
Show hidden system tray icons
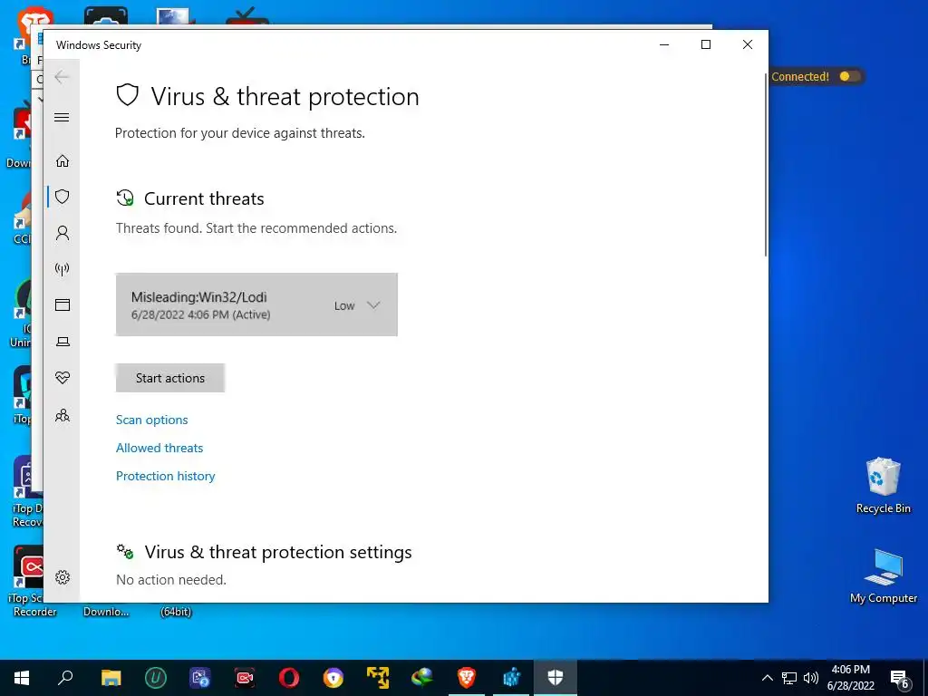coord(767,678)
